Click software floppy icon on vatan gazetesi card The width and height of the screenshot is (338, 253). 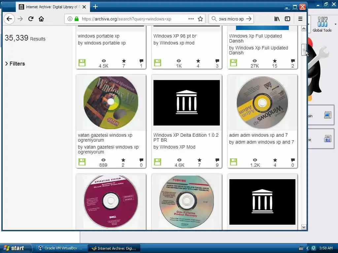point(82,162)
